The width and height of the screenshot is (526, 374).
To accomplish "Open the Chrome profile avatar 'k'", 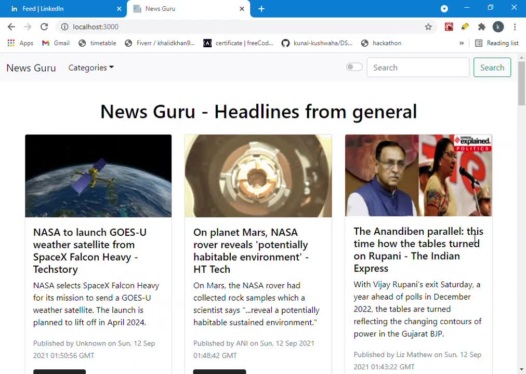I will tap(498, 27).
